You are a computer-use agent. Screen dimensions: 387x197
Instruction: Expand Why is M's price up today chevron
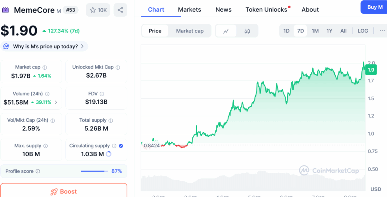click(82, 46)
